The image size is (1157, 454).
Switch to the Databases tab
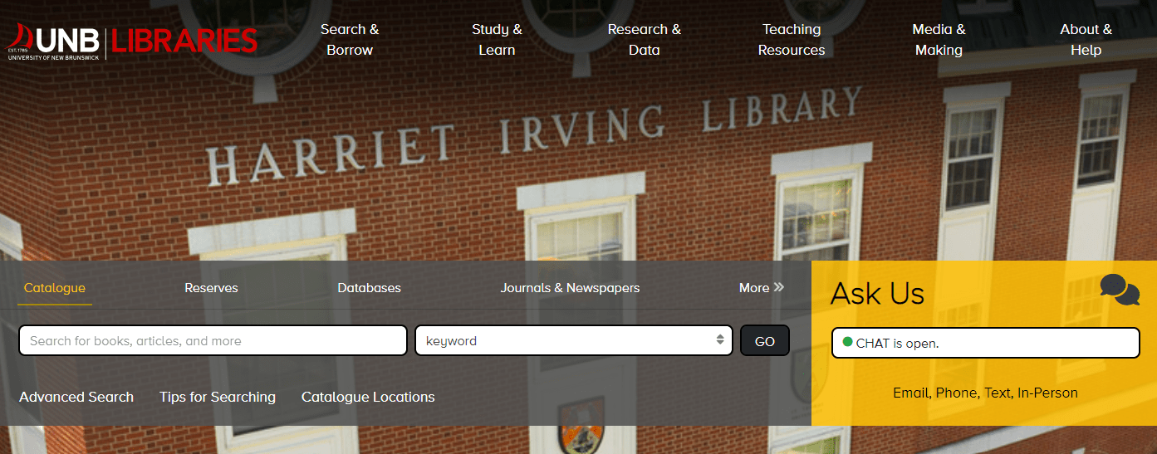(369, 288)
